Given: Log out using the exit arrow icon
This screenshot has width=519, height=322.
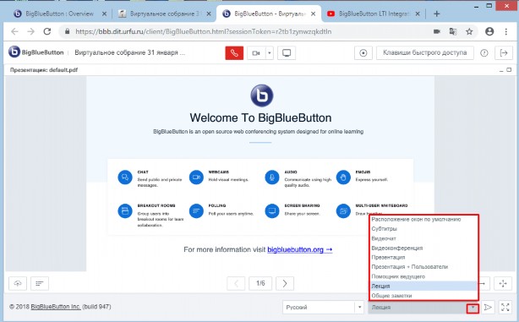Looking at the screenshot, I should point(504,53).
